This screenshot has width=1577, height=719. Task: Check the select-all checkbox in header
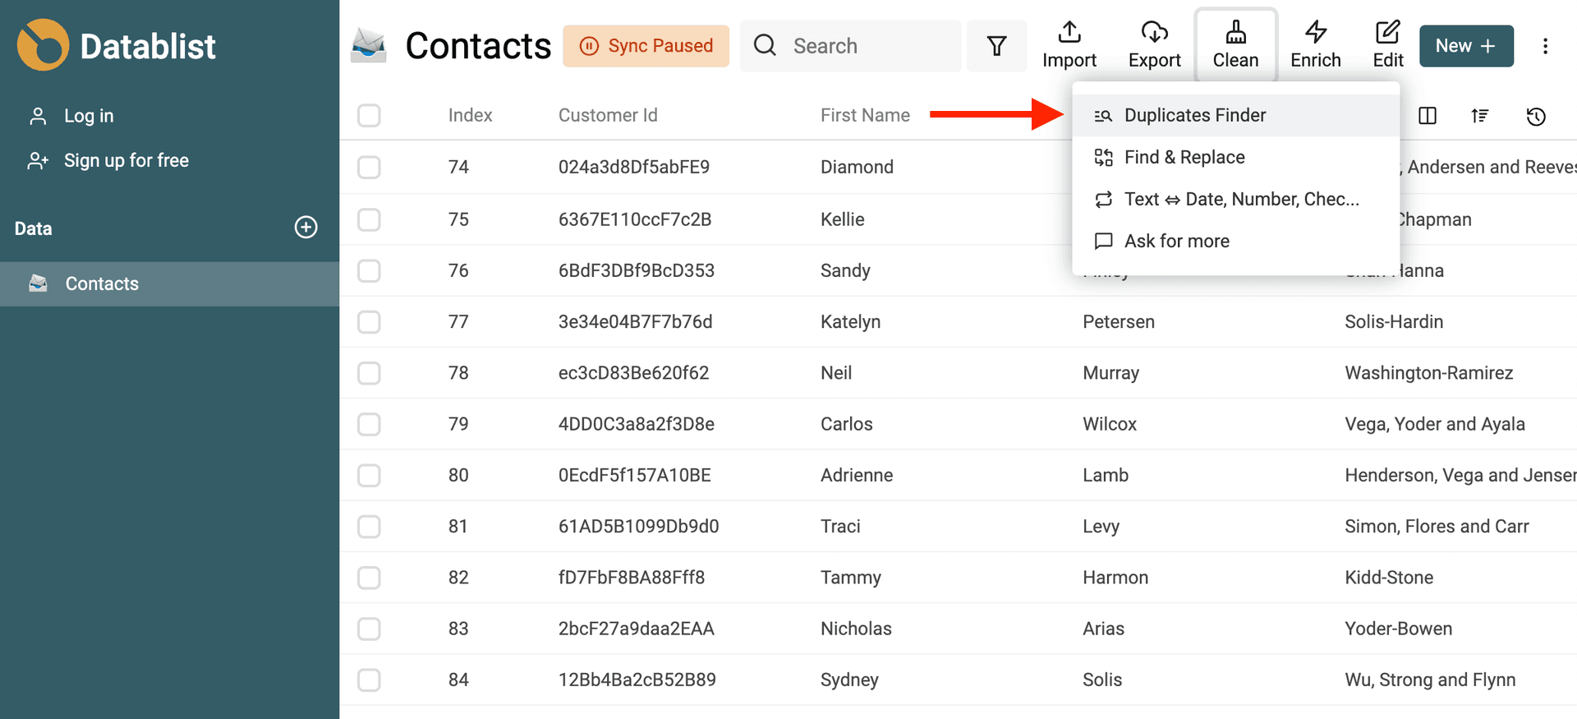point(369,116)
